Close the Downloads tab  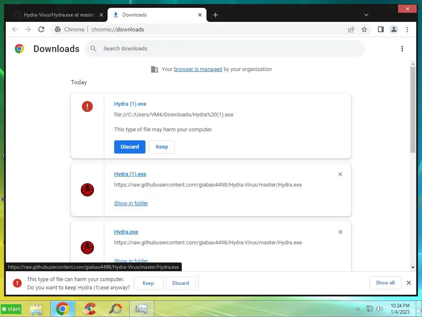200,15
